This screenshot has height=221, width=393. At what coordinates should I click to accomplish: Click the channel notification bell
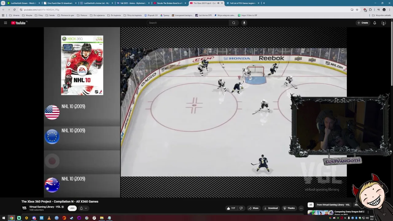(81, 208)
